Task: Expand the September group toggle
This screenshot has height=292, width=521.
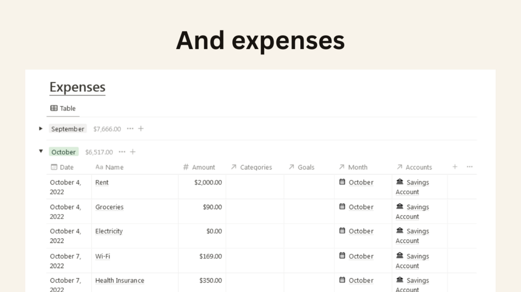Action: click(41, 129)
